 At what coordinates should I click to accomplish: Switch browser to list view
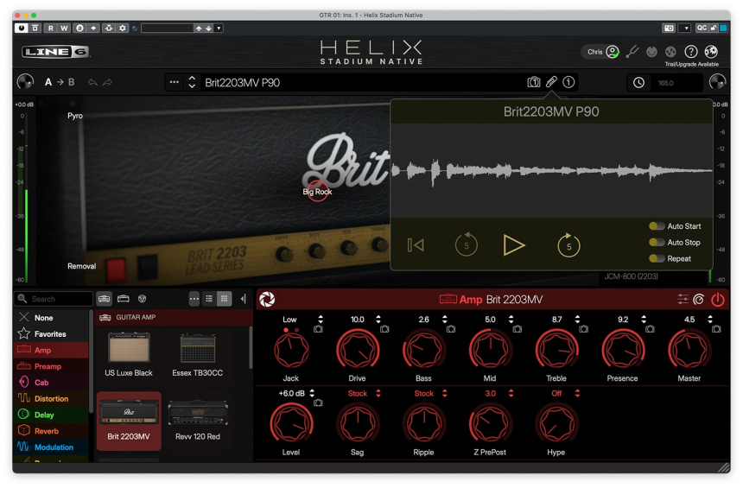click(x=209, y=299)
